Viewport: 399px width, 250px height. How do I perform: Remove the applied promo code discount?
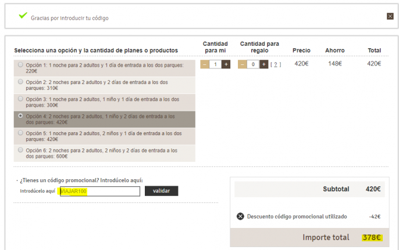coord(240,216)
